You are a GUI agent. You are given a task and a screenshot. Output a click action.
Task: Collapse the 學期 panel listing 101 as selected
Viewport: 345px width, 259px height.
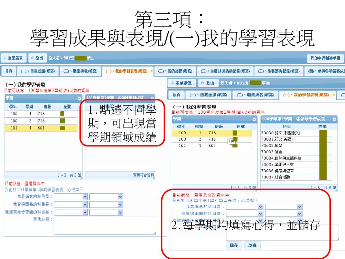[x=80, y=98]
